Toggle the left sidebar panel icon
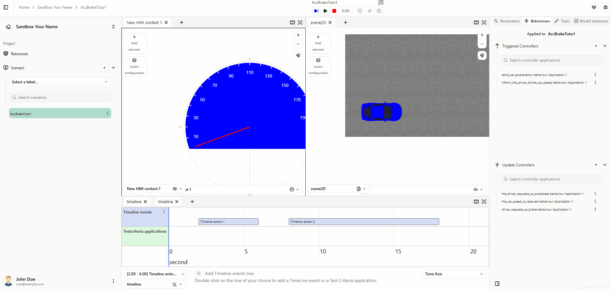Viewport: 611px width, 291px height. coord(6,7)
